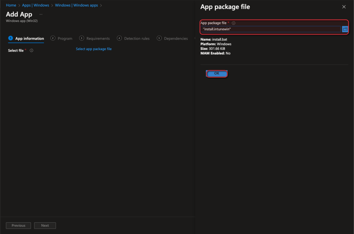Focus the install.intunewin file input field
The width and height of the screenshot is (354, 234).
(x=271, y=29)
